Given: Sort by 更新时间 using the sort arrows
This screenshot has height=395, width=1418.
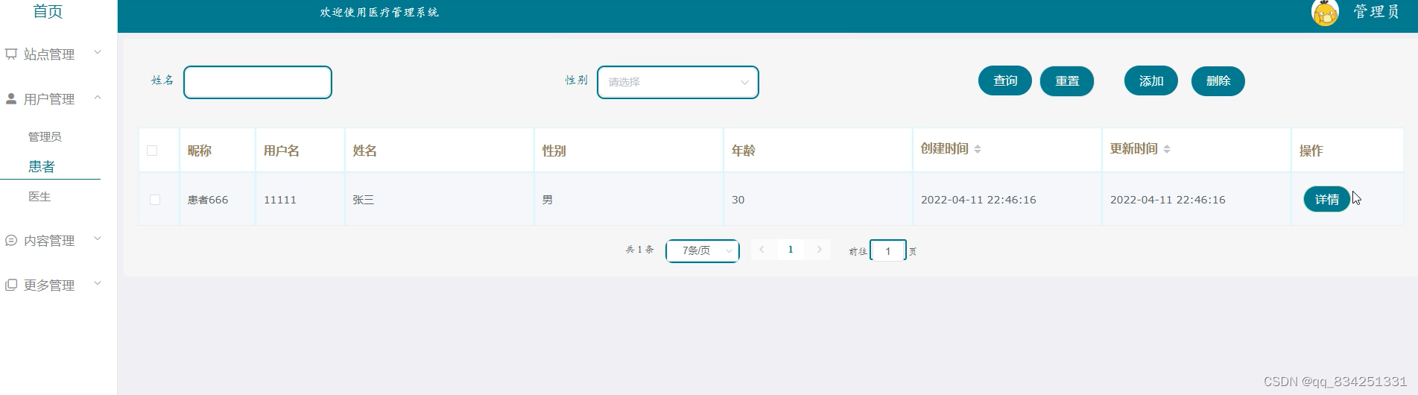Looking at the screenshot, I should coord(1167,149).
